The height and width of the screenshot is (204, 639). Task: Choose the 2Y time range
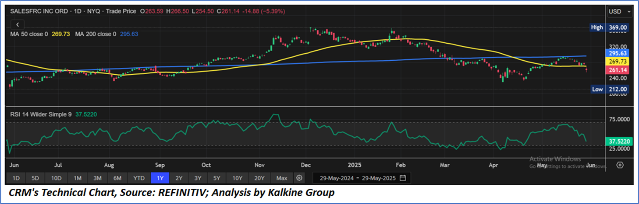[179, 178]
